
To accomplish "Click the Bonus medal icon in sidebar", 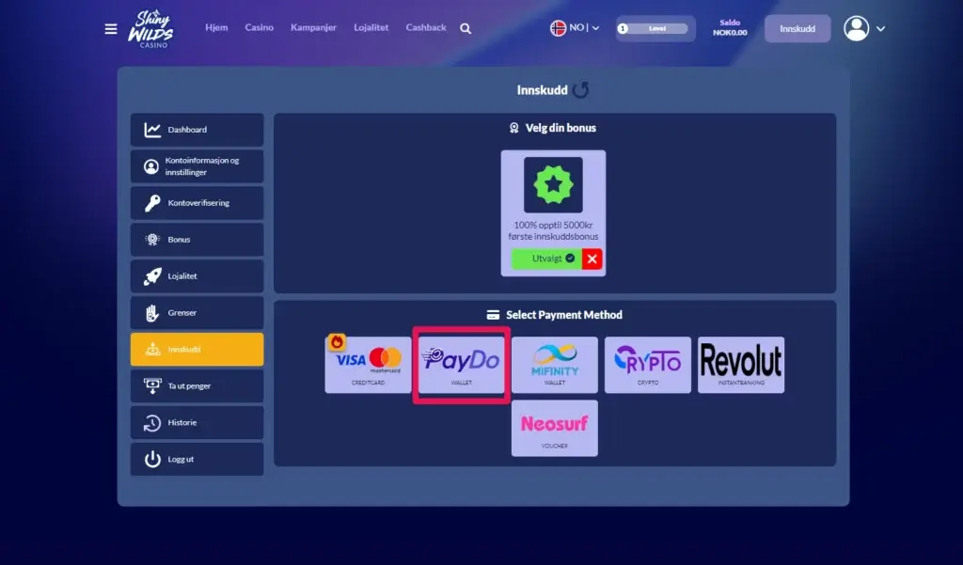I will (152, 240).
